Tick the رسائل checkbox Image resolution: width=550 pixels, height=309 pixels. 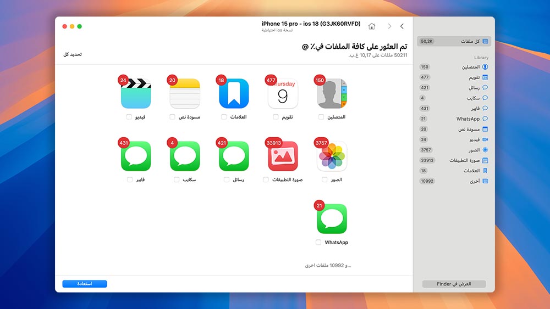click(227, 179)
